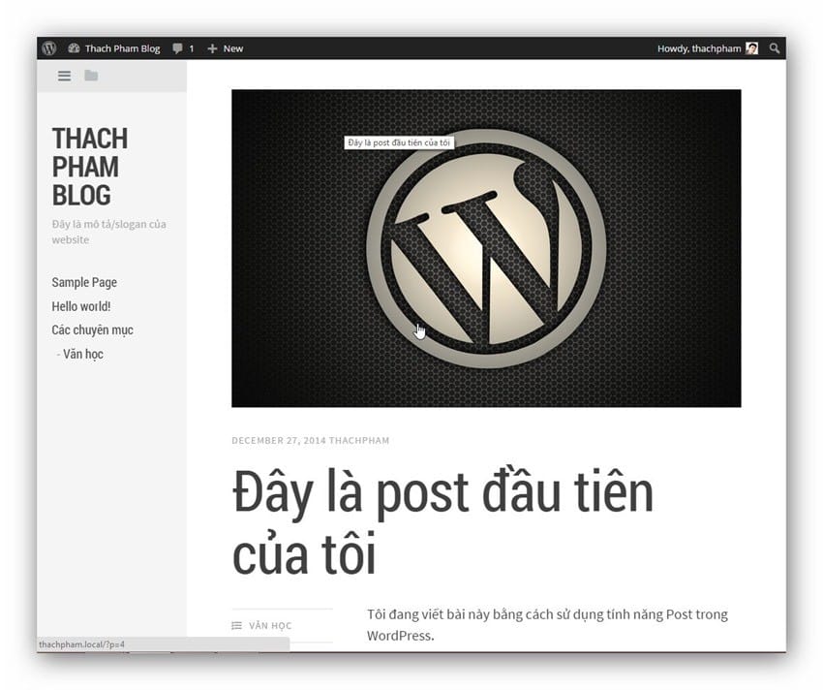Open the comments bubble icon
This screenshot has height=690, width=823.
[177, 48]
